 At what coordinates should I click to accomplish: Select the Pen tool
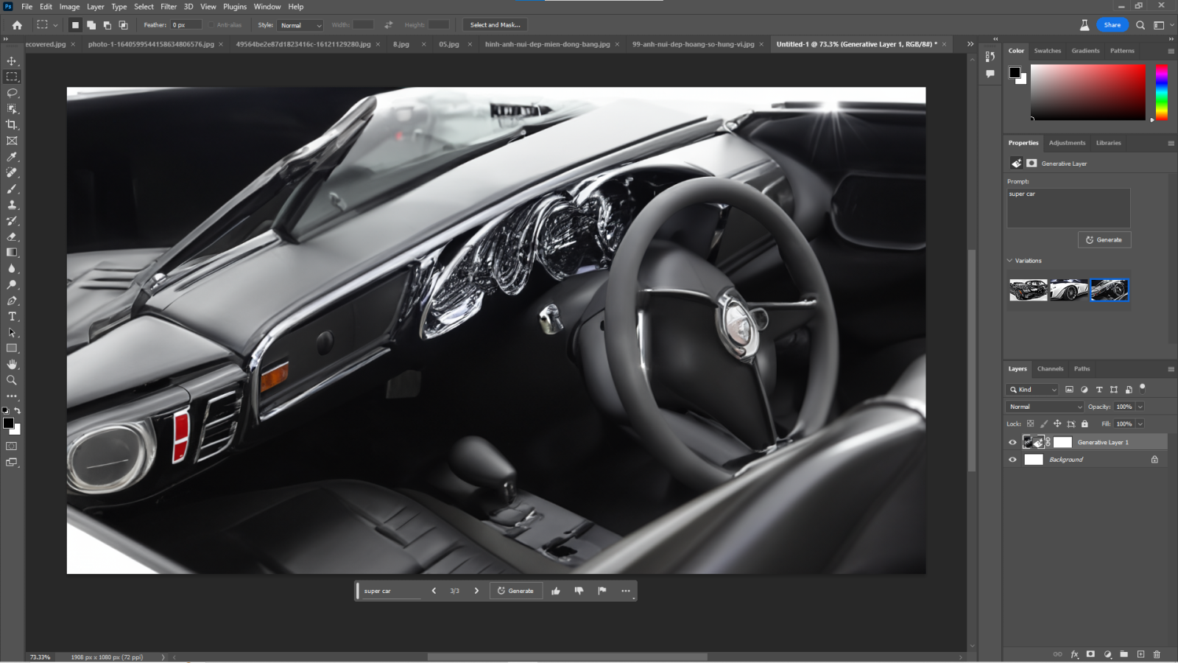(x=12, y=301)
